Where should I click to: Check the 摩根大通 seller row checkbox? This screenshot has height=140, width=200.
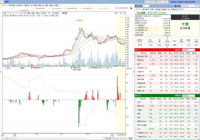pyautogui.click(x=136, y=106)
